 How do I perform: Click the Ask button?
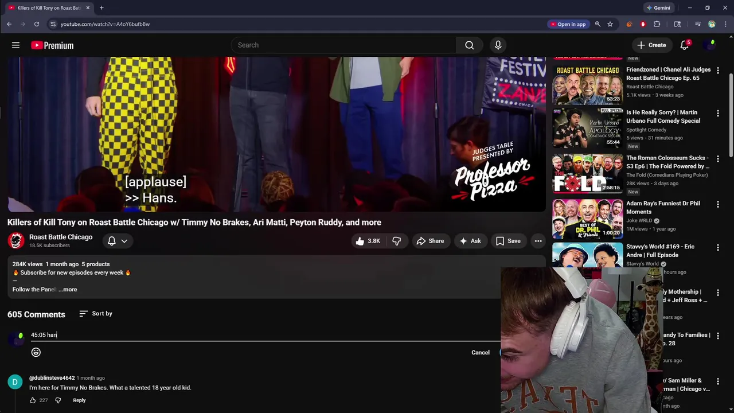[470, 241]
